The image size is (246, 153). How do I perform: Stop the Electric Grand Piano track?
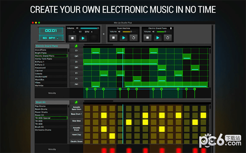tap(148, 38)
